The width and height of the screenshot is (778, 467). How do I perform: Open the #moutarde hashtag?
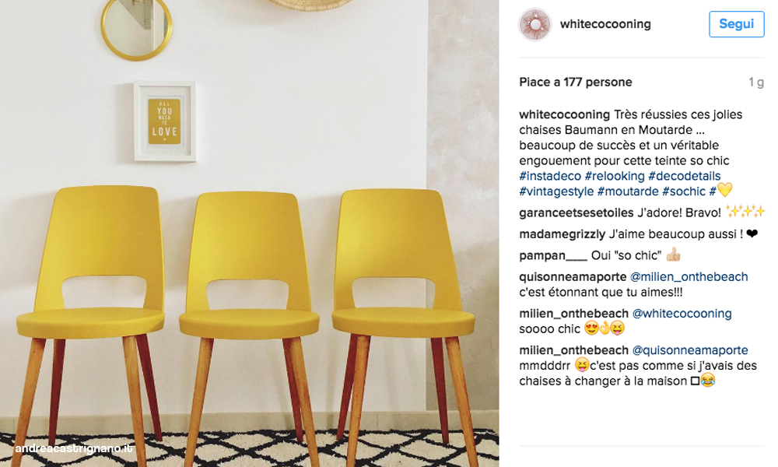pos(628,191)
